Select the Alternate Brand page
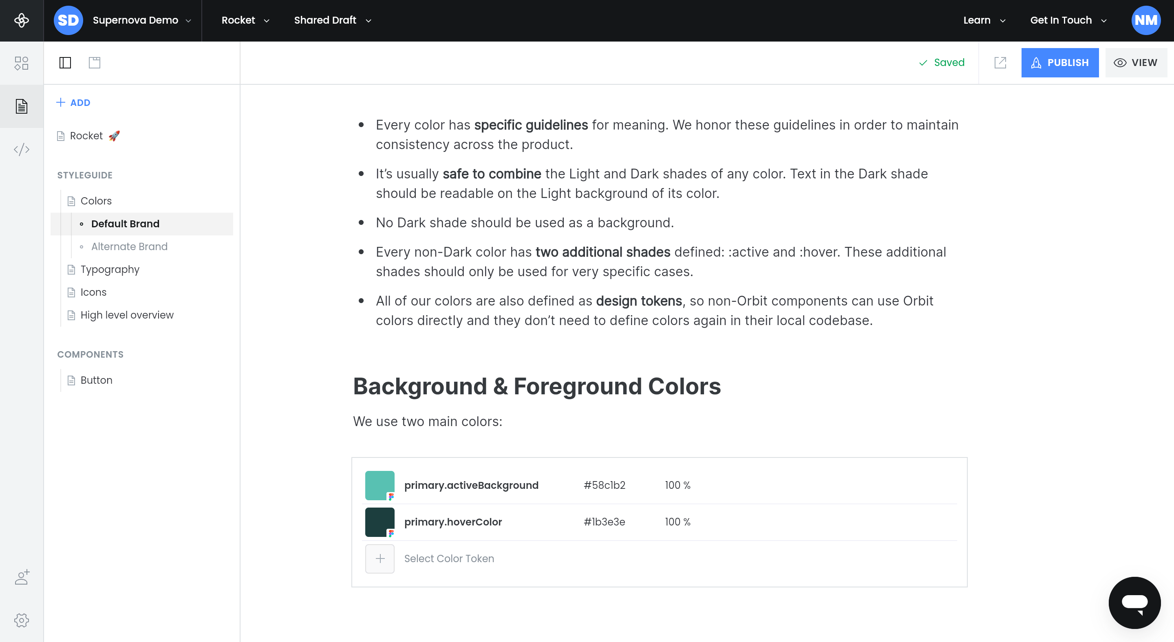1174x642 pixels. (x=130, y=246)
